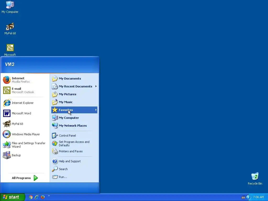
Task: Start MyPal 68 from Start menu list
Action: 25,124
